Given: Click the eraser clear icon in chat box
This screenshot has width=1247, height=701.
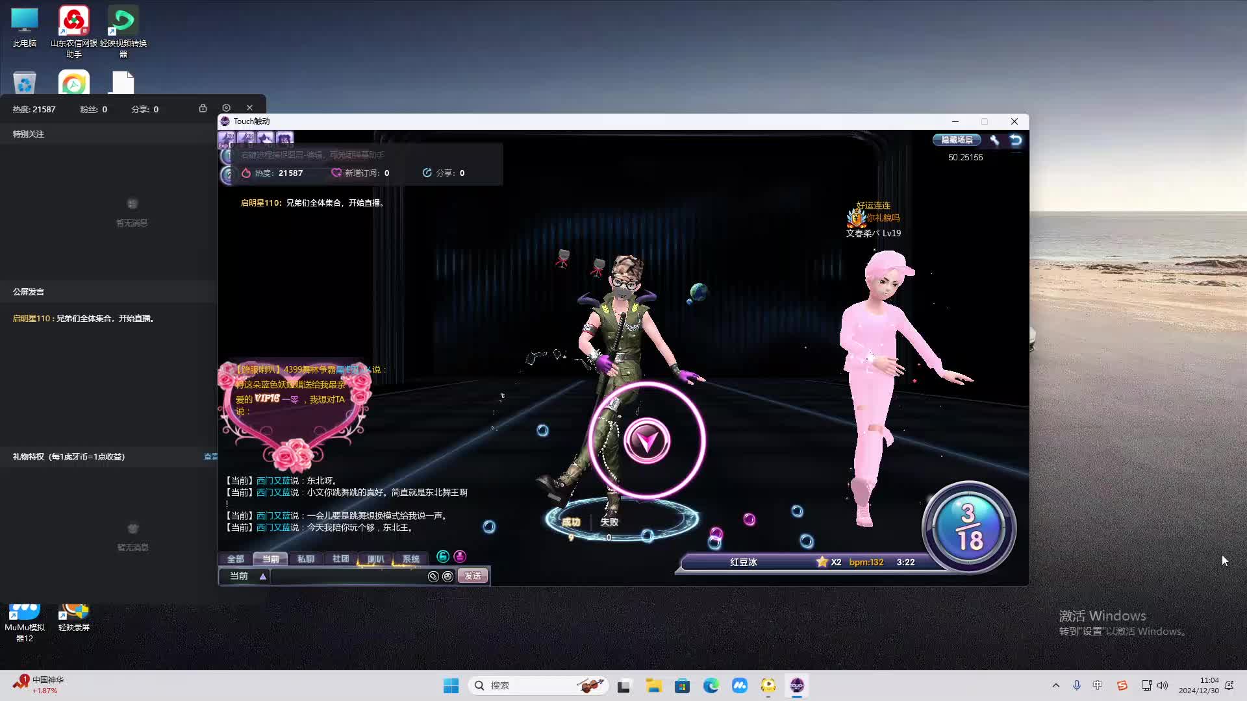Looking at the screenshot, I should pyautogui.click(x=433, y=576).
